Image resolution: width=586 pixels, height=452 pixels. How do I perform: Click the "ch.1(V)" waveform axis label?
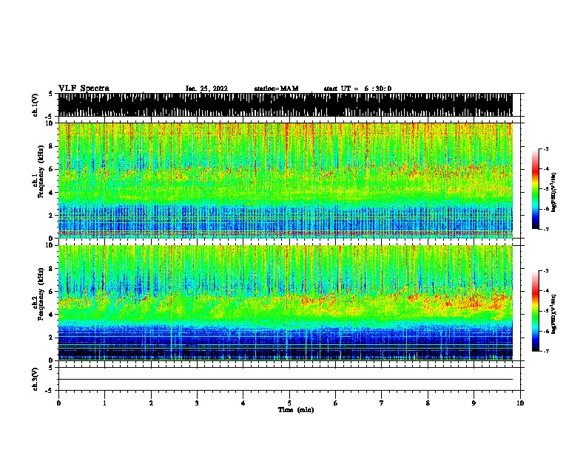tap(35, 105)
